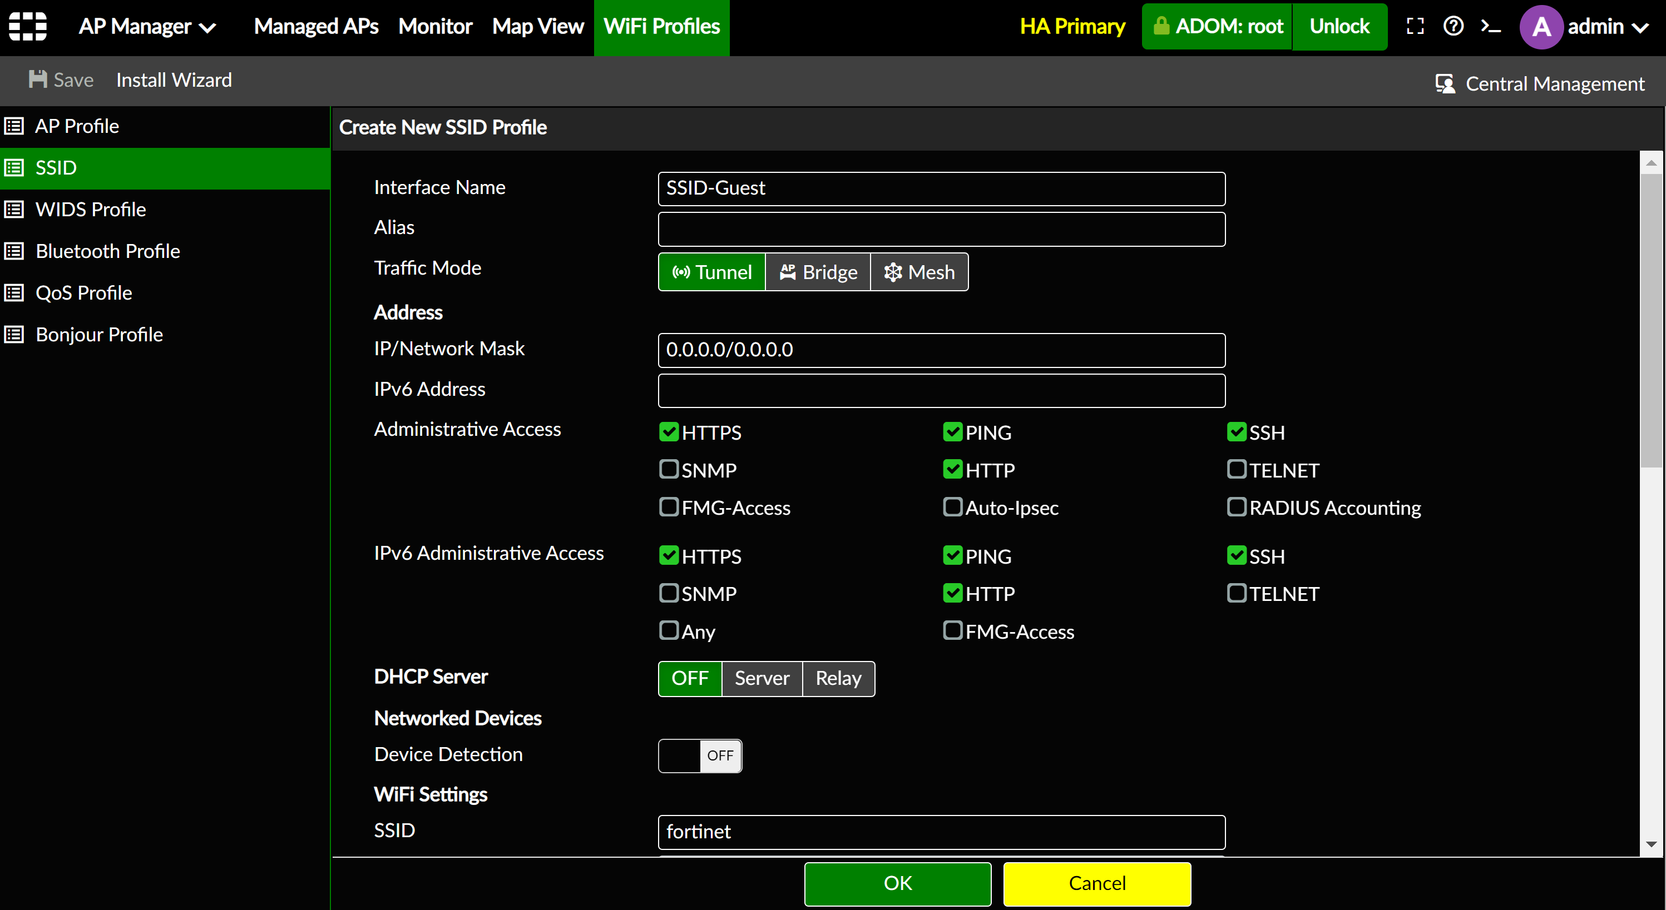This screenshot has height=910, width=1666.
Task: Uncheck HTTPS under IPv6 Administrative Access
Action: [669, 555]
